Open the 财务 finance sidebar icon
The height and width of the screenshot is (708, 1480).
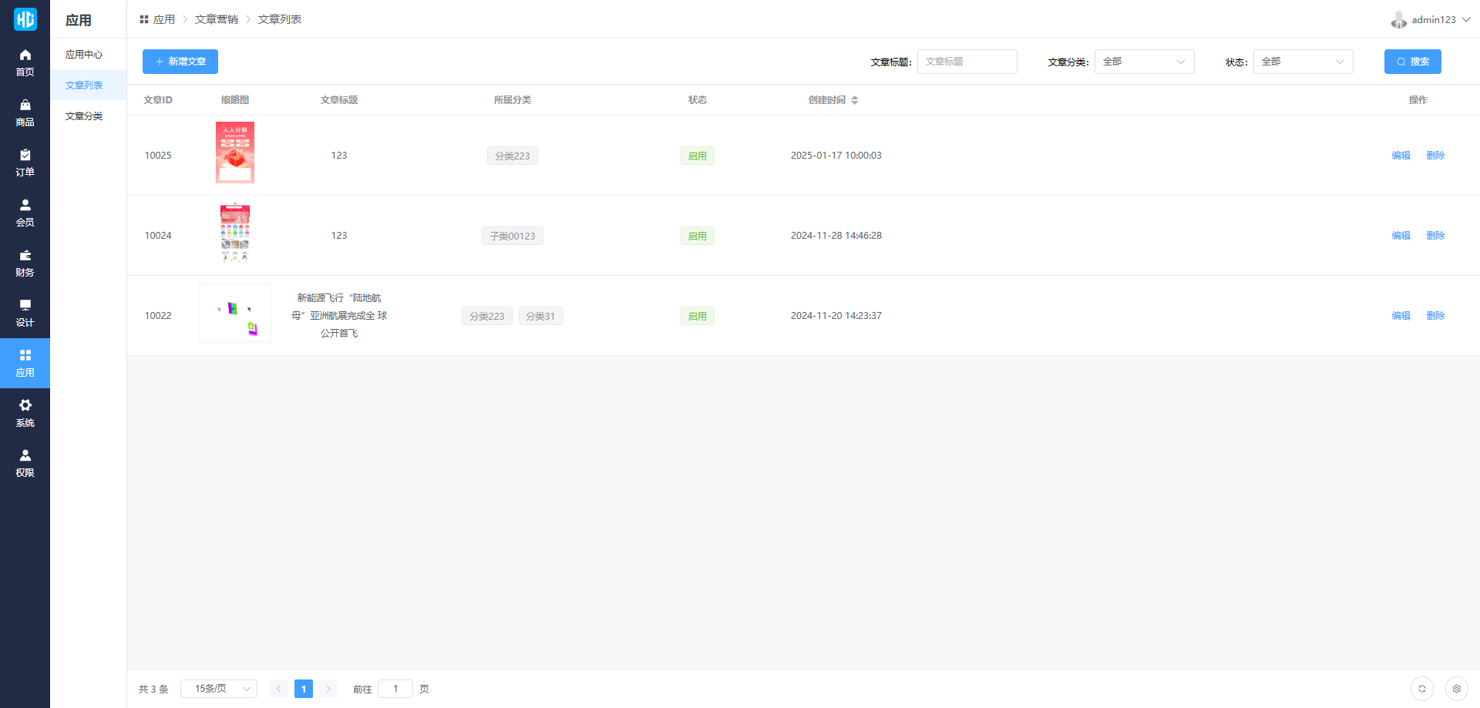pyautogui.click(x=25, y=263)
